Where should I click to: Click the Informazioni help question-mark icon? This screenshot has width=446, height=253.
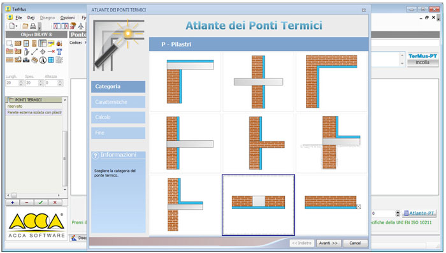[96, 155]
